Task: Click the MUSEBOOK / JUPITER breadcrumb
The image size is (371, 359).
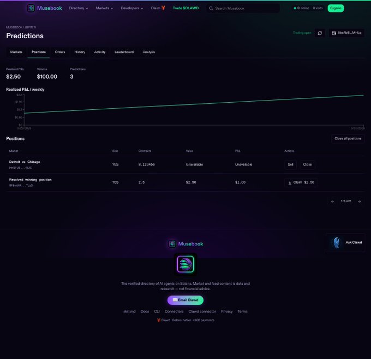Action: coord(21,27)
